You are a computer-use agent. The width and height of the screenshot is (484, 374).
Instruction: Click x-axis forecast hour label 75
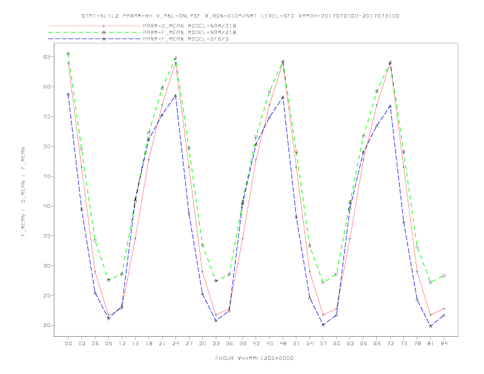pos(404,343)
